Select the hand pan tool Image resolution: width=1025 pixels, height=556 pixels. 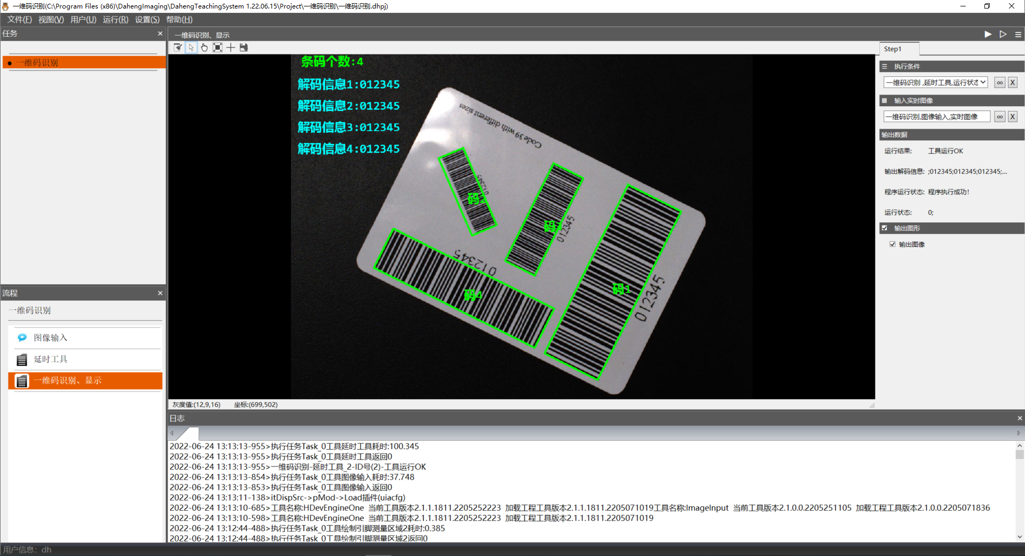[204, 47]
